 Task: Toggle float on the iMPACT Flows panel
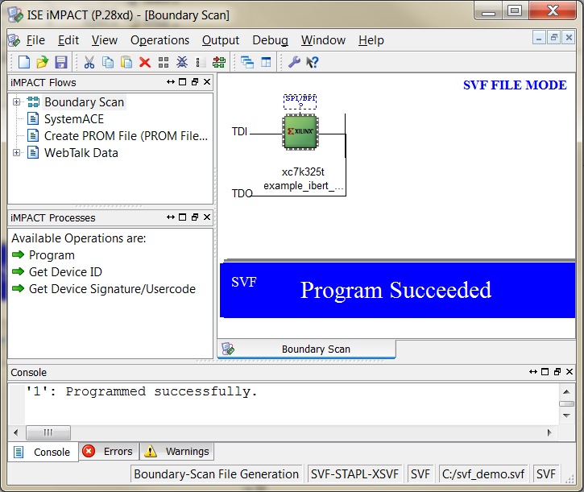(195, 82)
